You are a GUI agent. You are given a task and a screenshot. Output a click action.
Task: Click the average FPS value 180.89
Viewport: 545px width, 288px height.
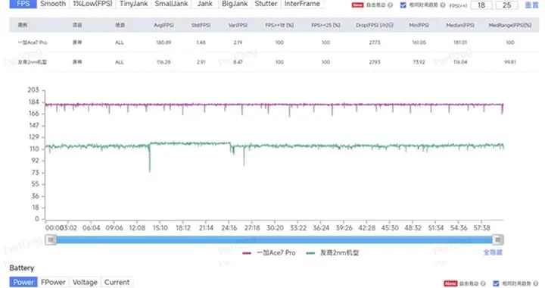pyautogui.click(x=163, y=42)
